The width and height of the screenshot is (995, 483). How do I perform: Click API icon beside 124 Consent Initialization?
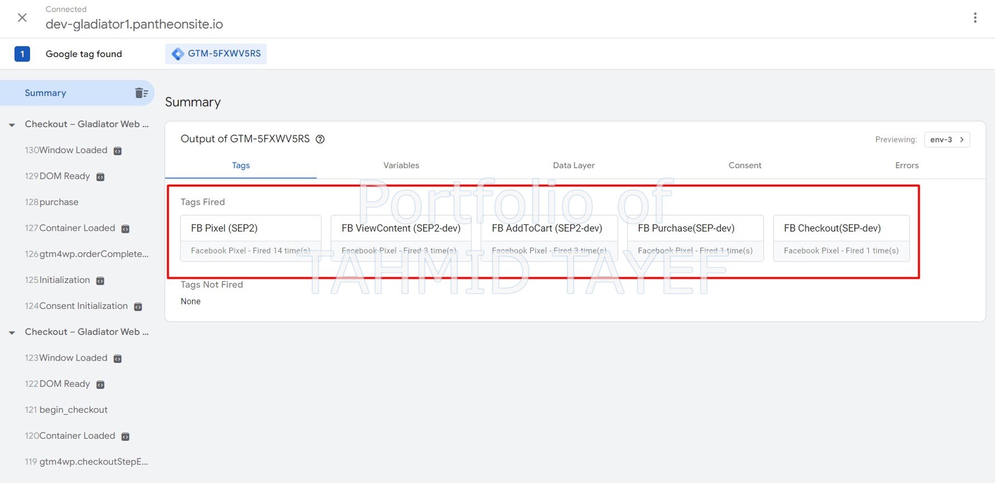point(138,307)
